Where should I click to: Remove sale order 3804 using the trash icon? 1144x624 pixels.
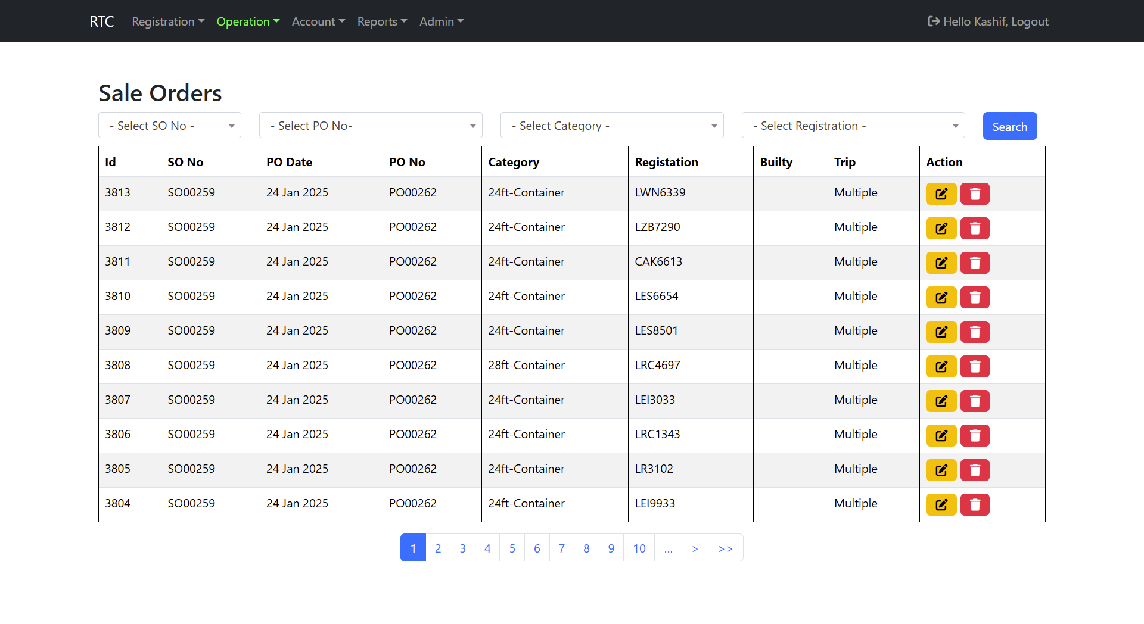pyautogui.click(x=975, y=504)
